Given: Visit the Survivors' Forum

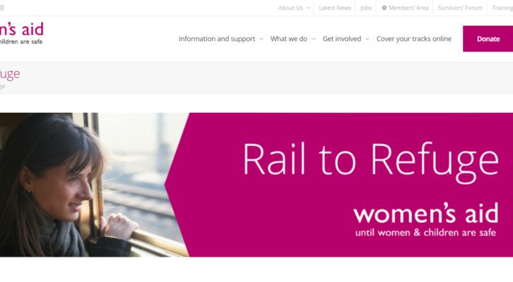Looking at the screenshot, I should [x=460, y=8].
